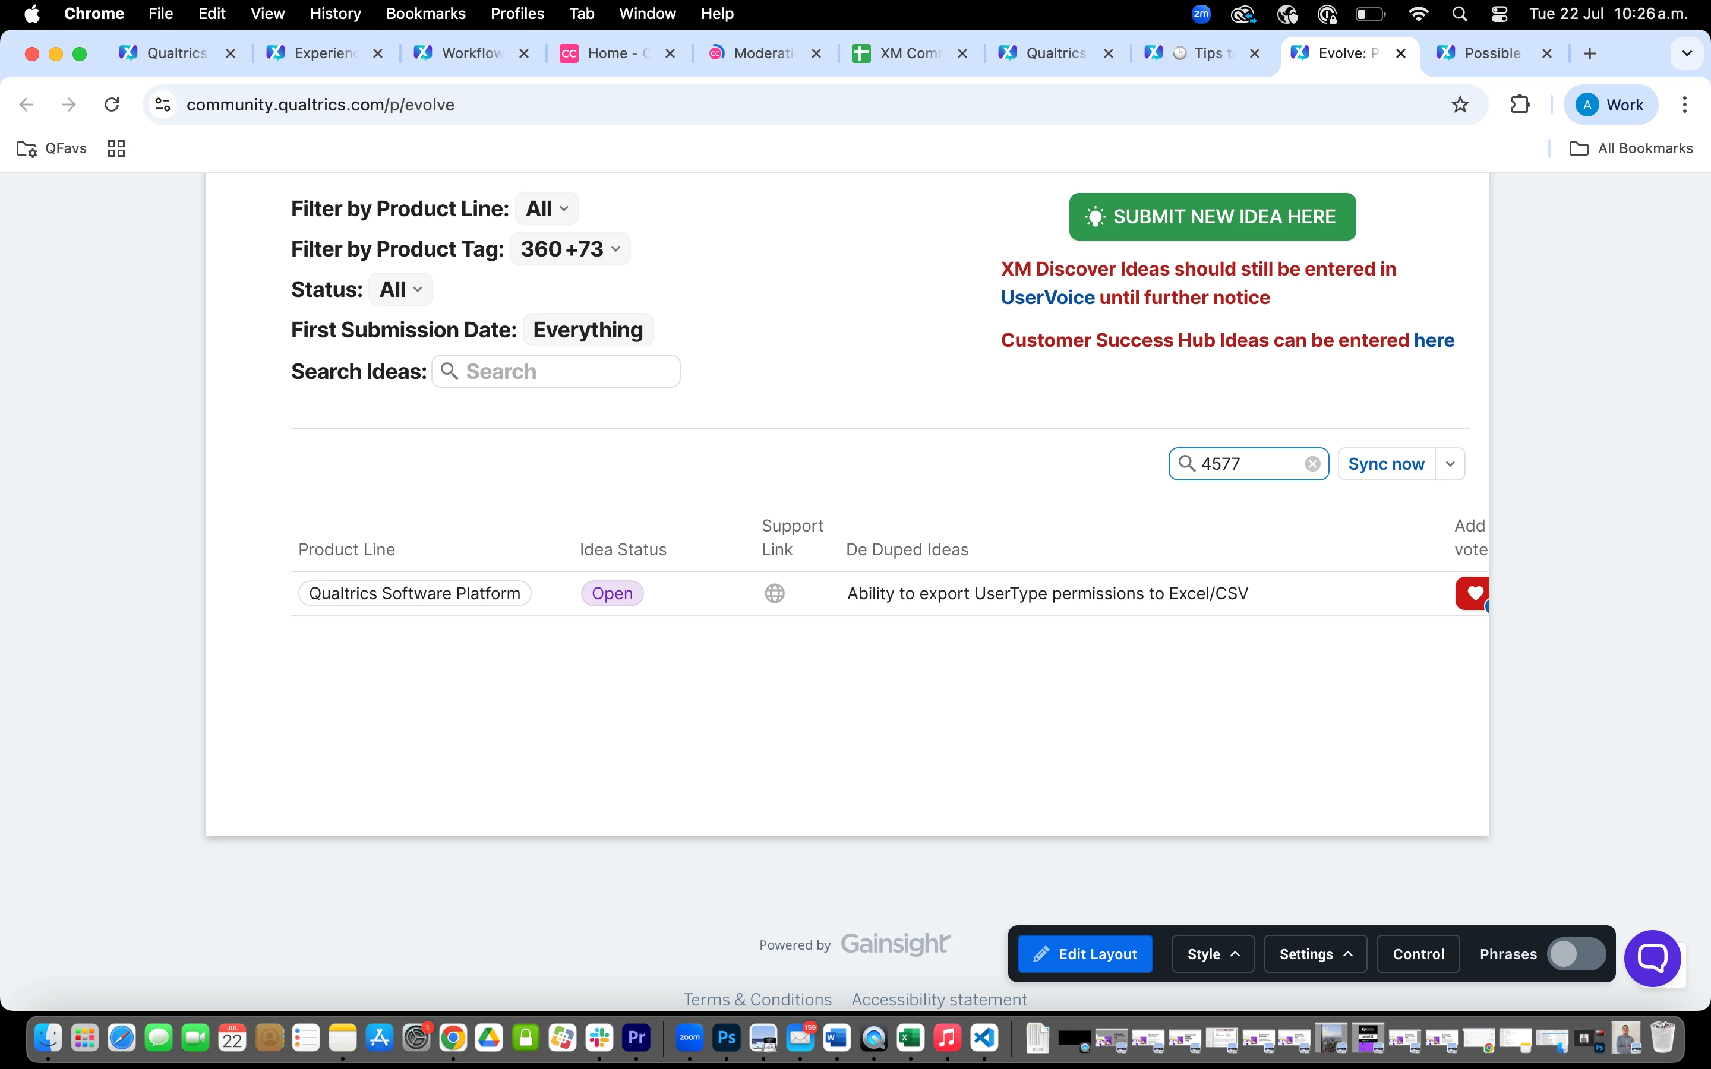This screenshot has width=1711, height=1069.
Task: Open Control Center in the menu bar
Action: (1499, 14)
